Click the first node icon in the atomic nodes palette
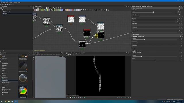This screenshot has width=184, height=103. (35, 10)
